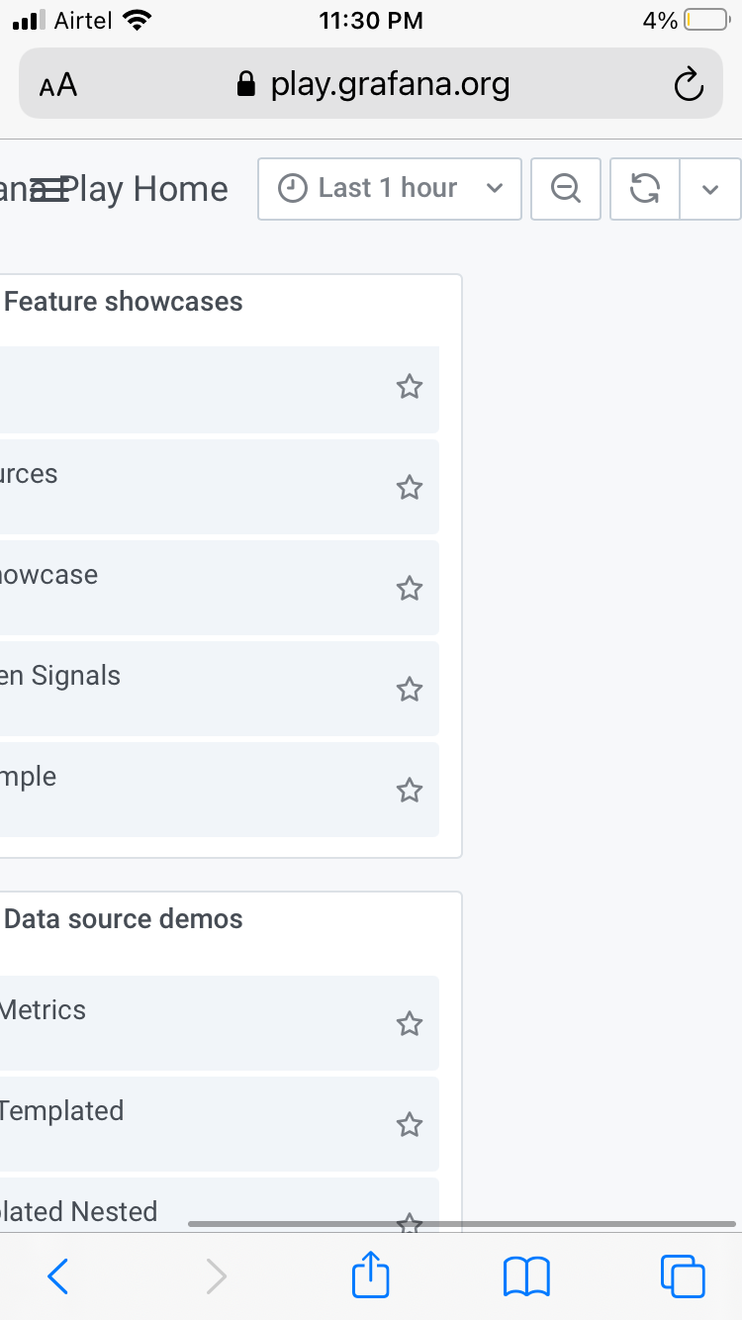Open Safari bookmarks
The height and width of the screenshot is (1320, 742).
point(526,1276)
